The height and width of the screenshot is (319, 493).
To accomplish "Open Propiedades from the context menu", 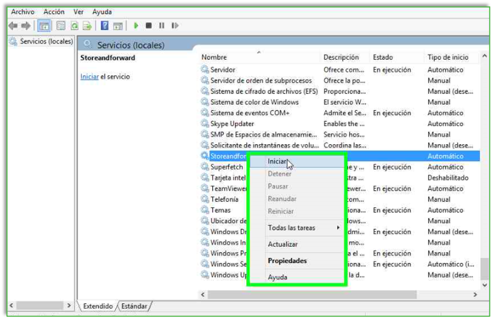I will pos(287,260).
